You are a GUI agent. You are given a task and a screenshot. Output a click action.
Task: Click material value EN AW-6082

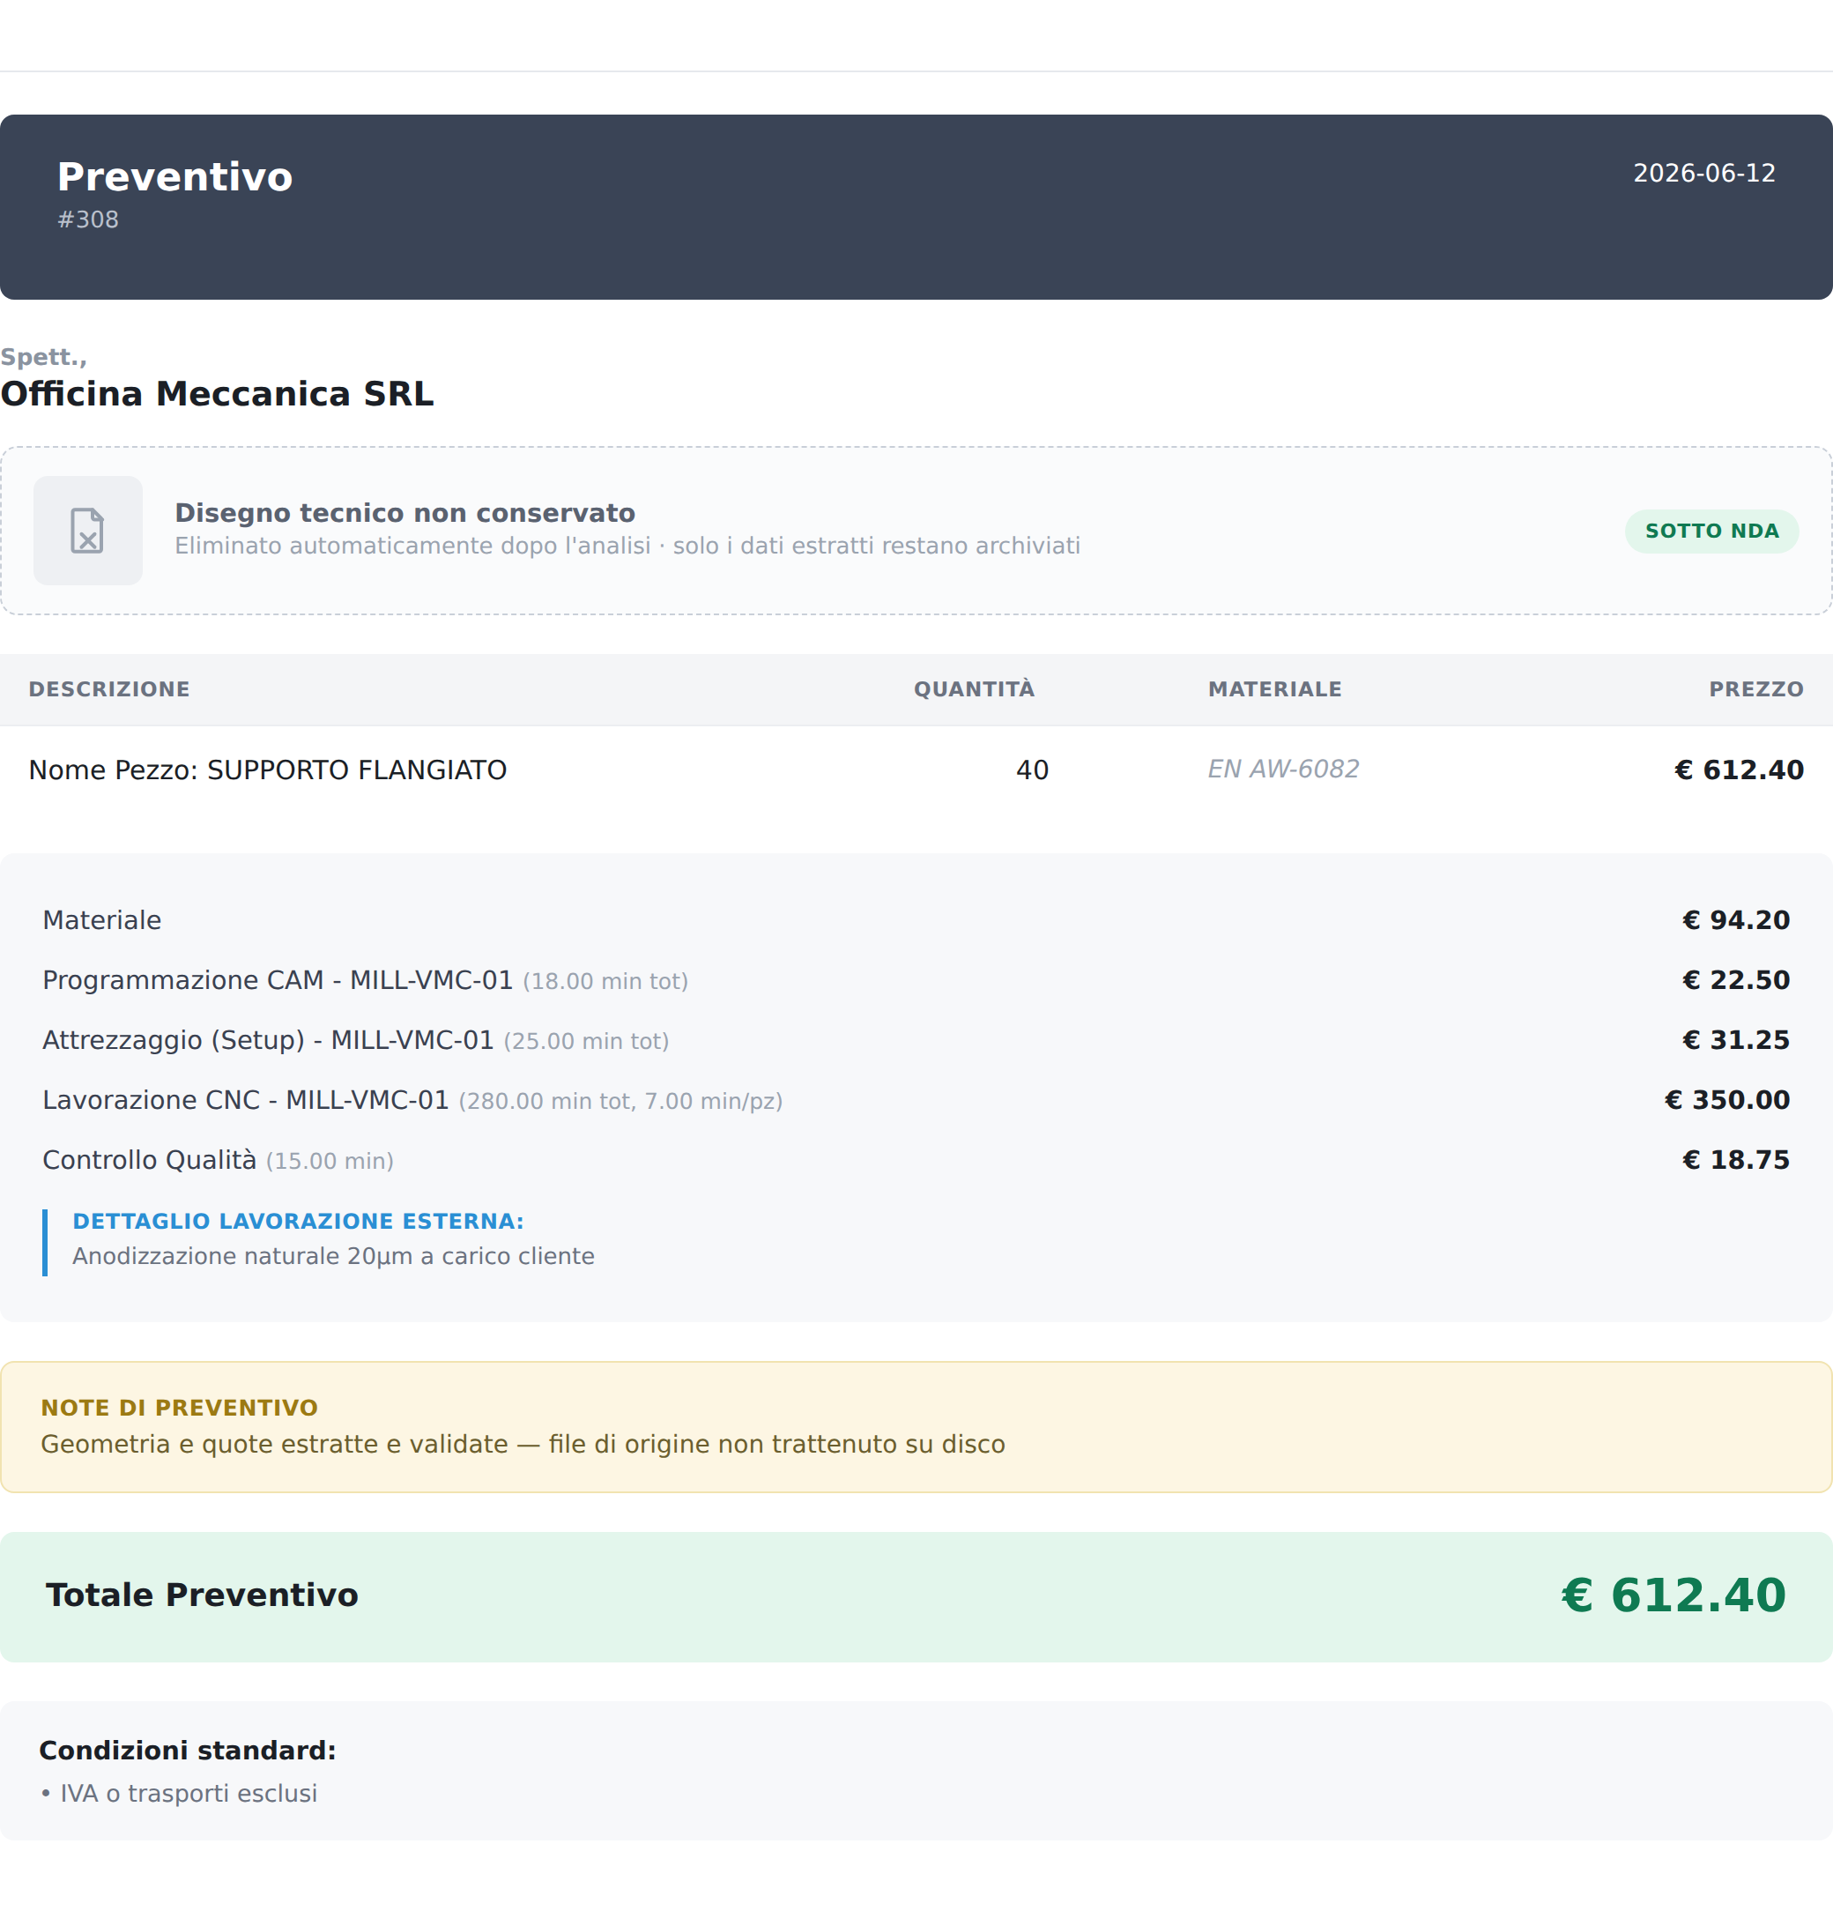(1283, 770)
